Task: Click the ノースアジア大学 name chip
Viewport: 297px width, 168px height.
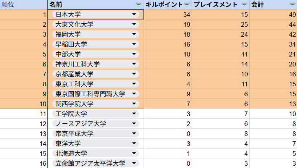Action: [96, 123]
